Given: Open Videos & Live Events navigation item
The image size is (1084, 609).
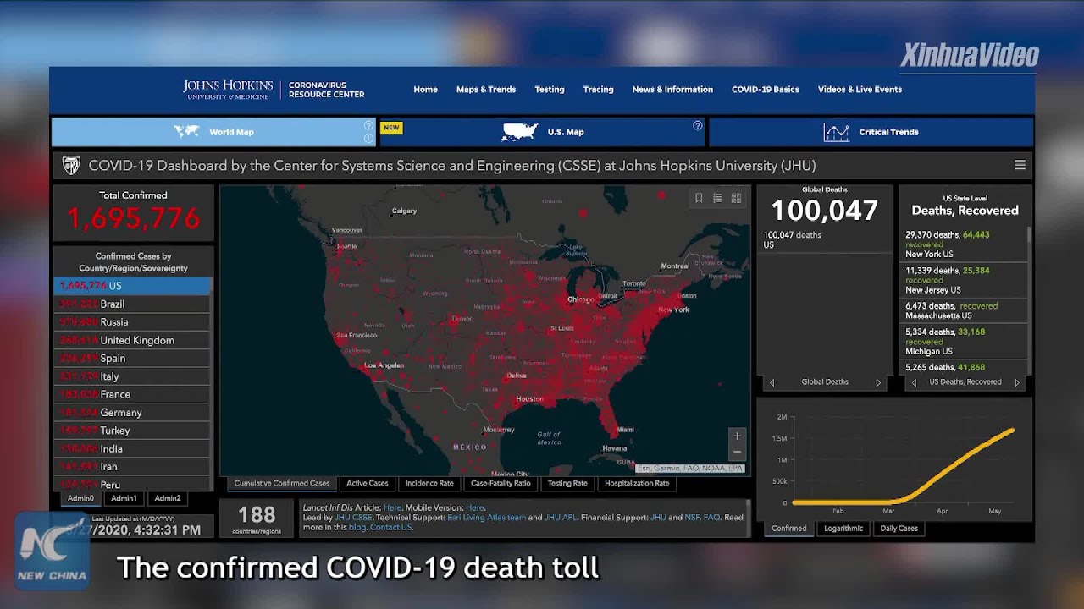Looking at the screenshot, I should pos(860,90).
